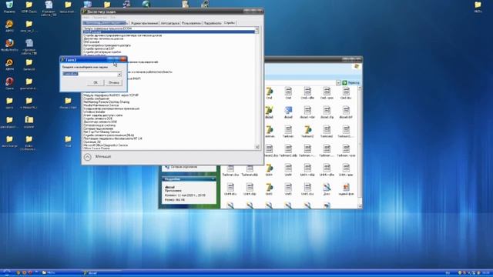Switch to the Службы tab

[230, 22]
